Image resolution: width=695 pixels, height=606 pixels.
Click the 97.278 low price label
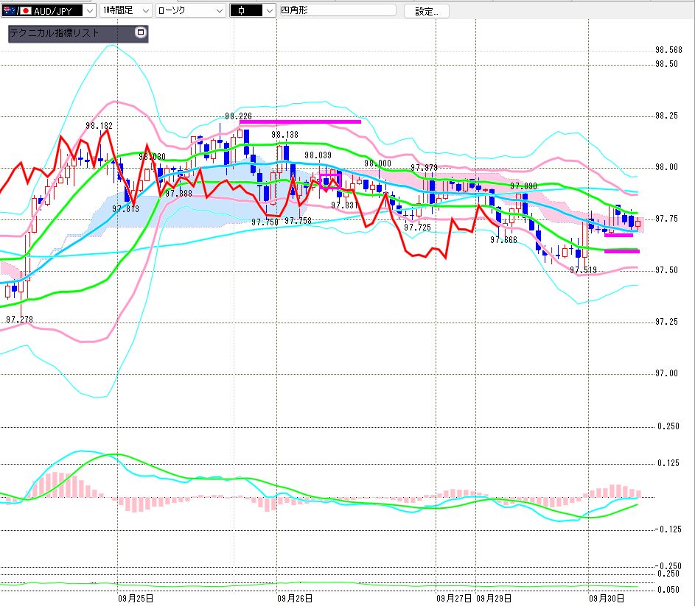(19, 320)
